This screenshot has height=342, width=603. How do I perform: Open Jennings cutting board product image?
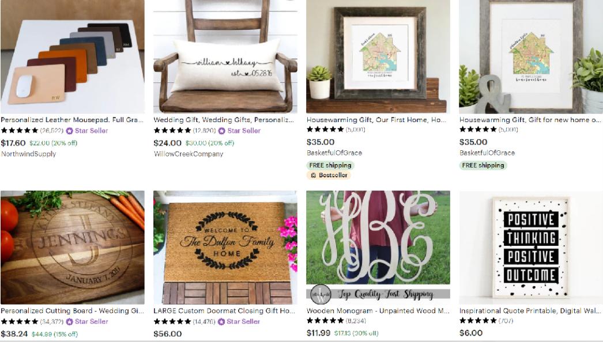tap(72, 248)
